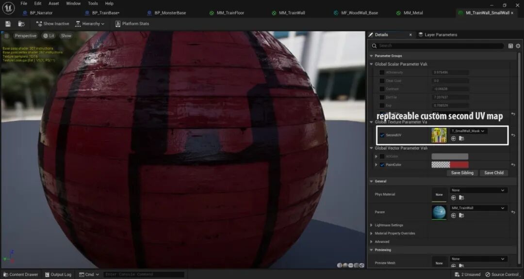Switch to the MM_TrainFloor tab
Viewport: 524px width, 279px height.
[x=230, y=13]
